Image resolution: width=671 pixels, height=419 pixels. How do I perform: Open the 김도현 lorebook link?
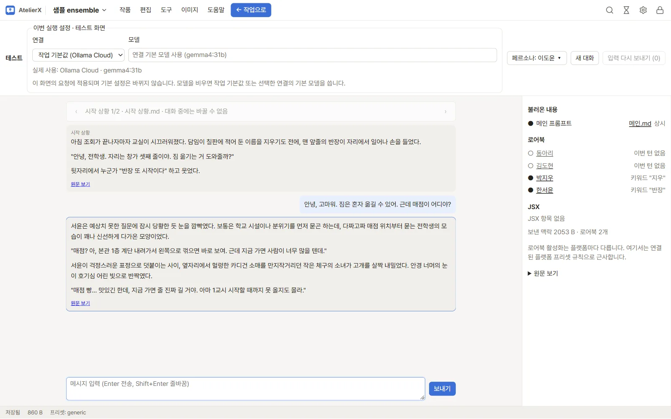tap(544, 166)
